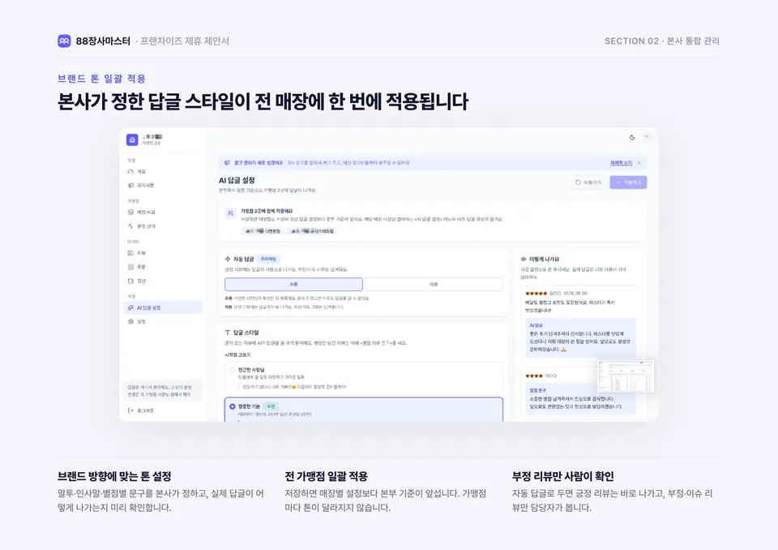Click the 되돌리기 revert button
778x550 pixels.
point(588,183)
